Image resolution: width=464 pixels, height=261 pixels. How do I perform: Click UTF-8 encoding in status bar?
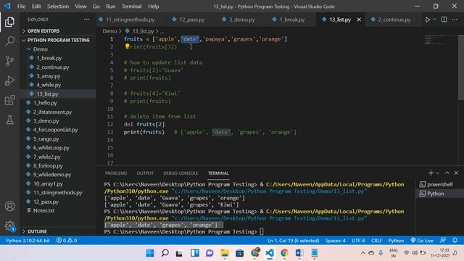[x=358, y=241]
